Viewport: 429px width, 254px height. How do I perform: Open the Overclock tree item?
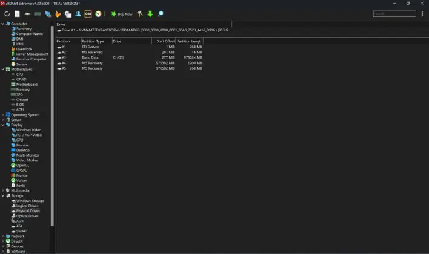pyautogui.click(x=24, y=49)
